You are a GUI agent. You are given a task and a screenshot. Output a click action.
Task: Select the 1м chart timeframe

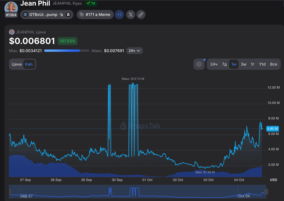(x=234, y=64)
